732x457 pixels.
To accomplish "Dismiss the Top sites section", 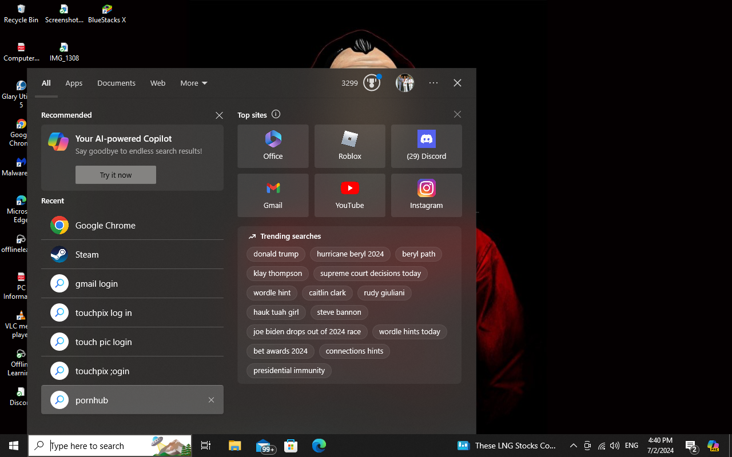I will (x=457, y=114).
